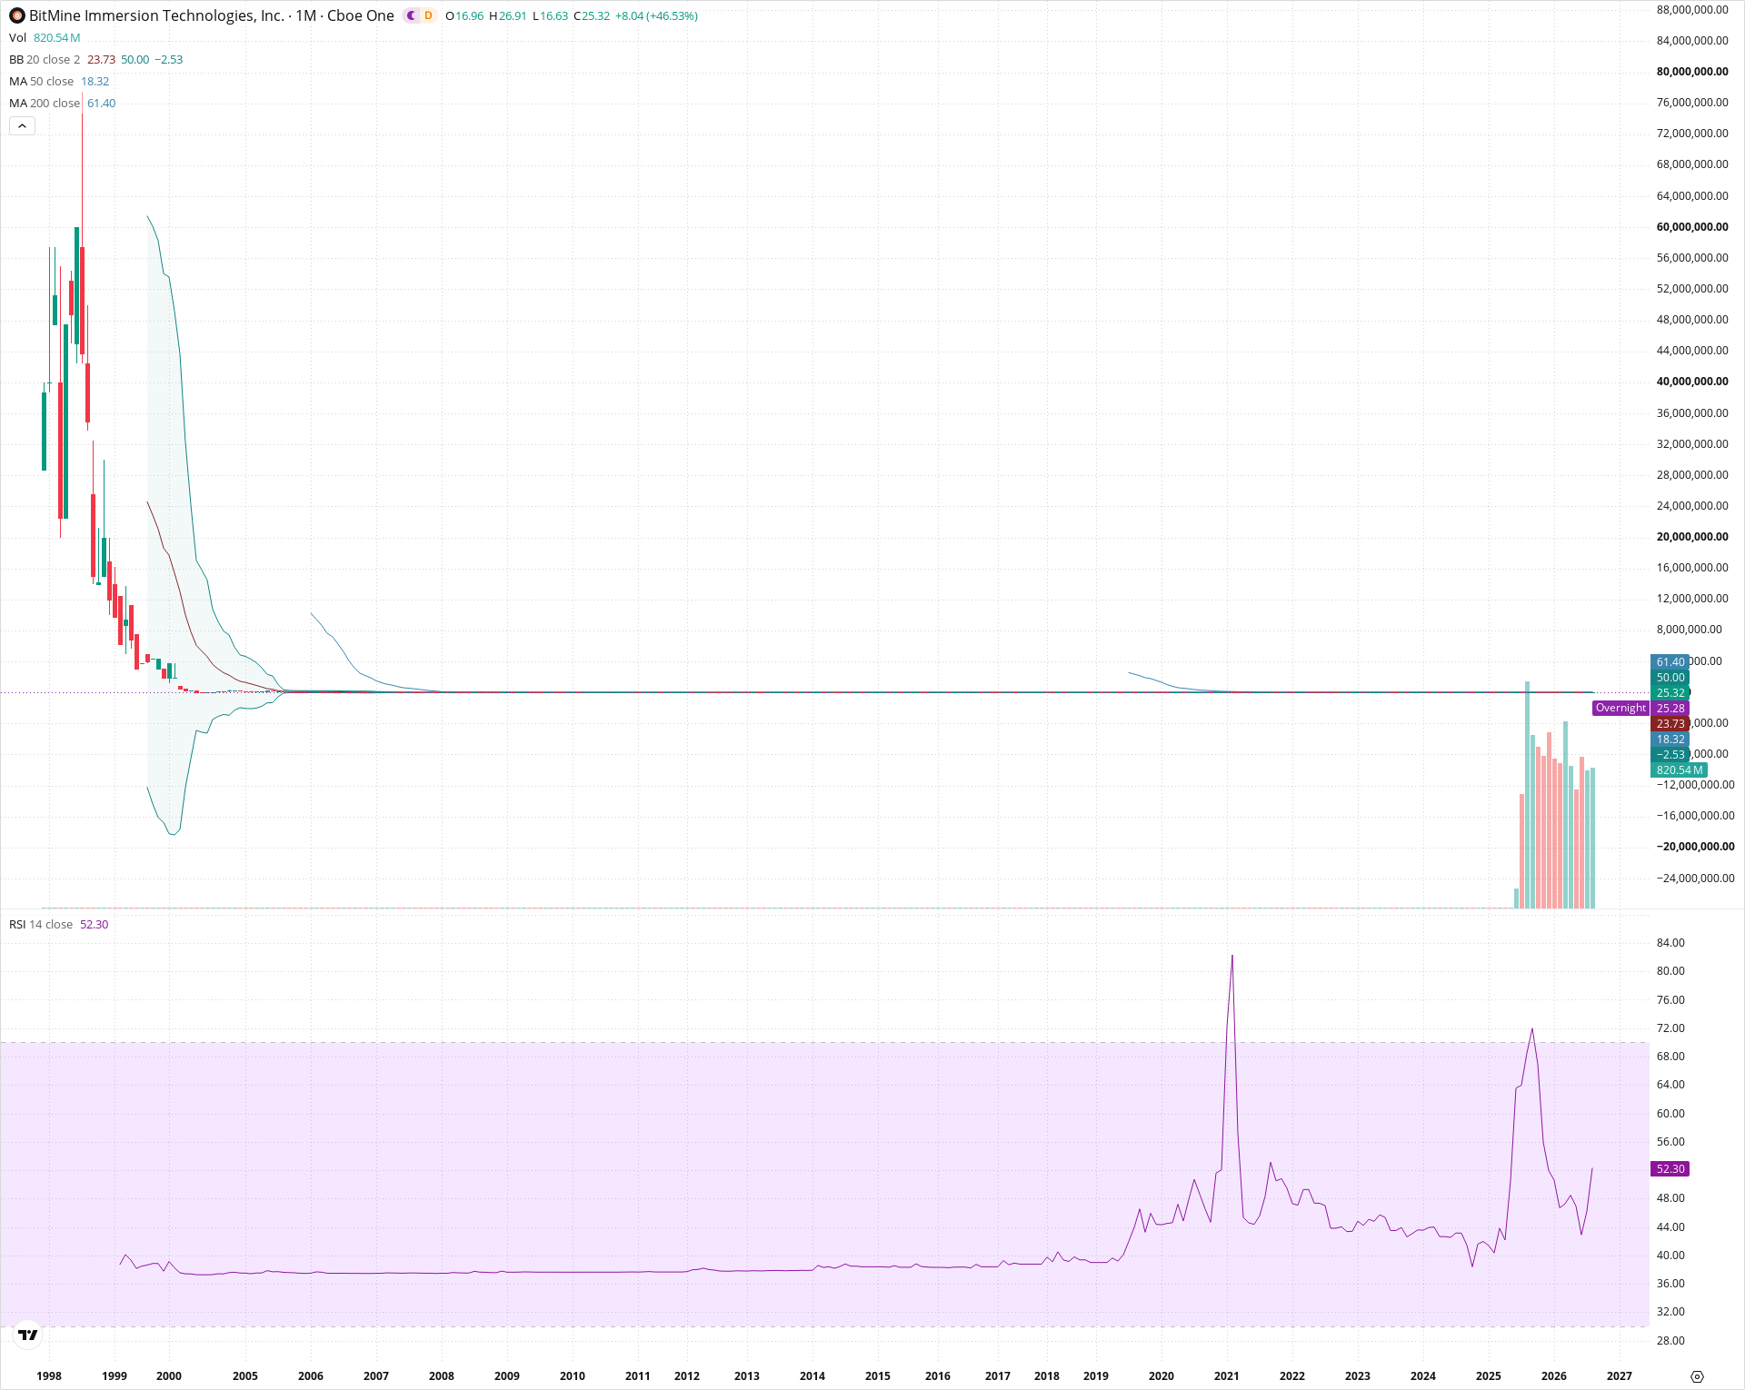The image size is (1745, 1390).
Task: Click the TradingView logo
Action: coord(28,1335)
